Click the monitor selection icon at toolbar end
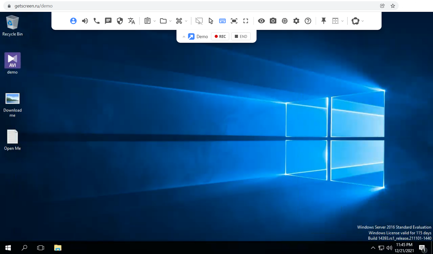Viewport: 433px width, 254px height. point(355,21)
